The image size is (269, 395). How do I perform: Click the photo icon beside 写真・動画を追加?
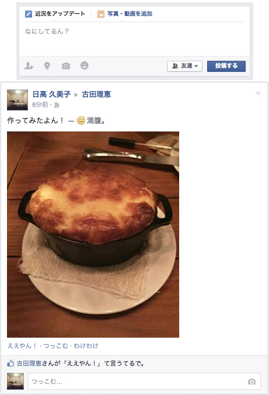point(100,14)
